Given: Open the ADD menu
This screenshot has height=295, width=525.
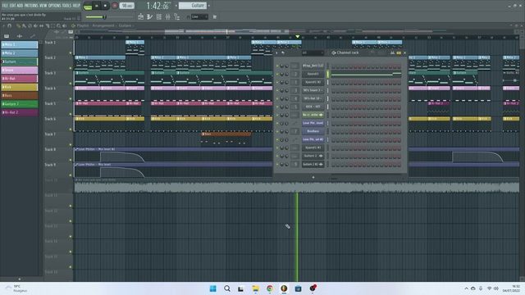Looking at the screenshot, I should tap(20, 6).
